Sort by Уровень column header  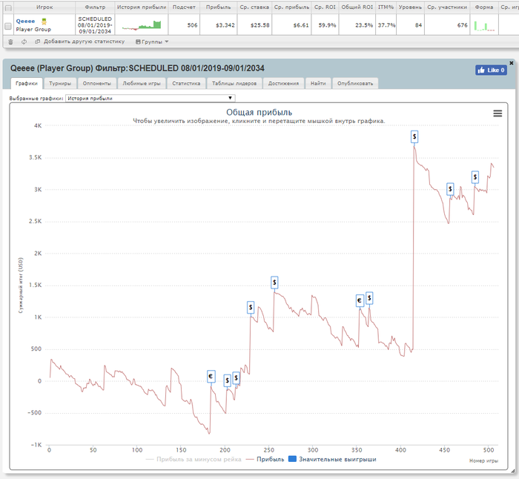(x=410, y=7)
